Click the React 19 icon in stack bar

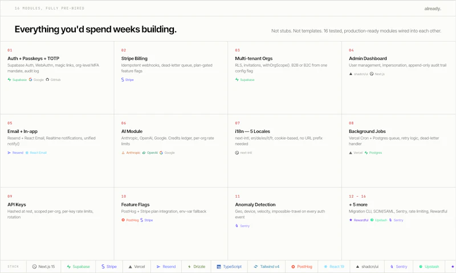tap(325, 267)
